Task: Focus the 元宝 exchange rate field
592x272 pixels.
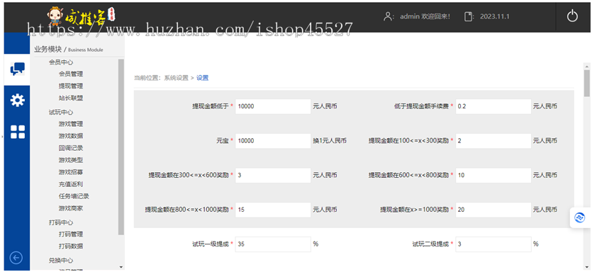Action: 273,141
